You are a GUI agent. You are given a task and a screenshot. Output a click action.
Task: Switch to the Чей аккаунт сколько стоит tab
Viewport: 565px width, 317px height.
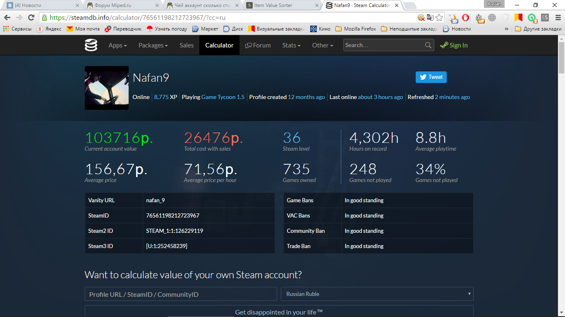pyautogui.click(x=202, y=5)
